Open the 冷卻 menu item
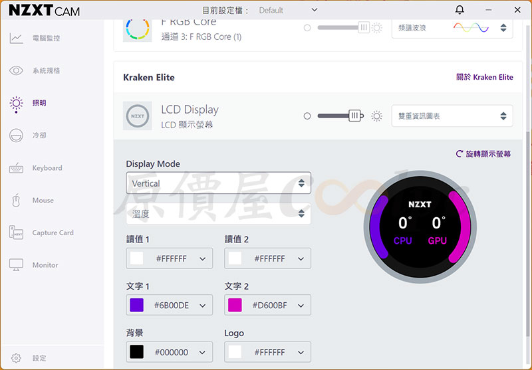The image size is (532, 370). coord(39,136)
